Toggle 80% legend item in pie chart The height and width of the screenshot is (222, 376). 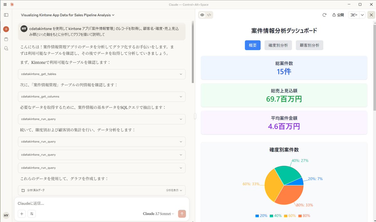tap(304, 216)
